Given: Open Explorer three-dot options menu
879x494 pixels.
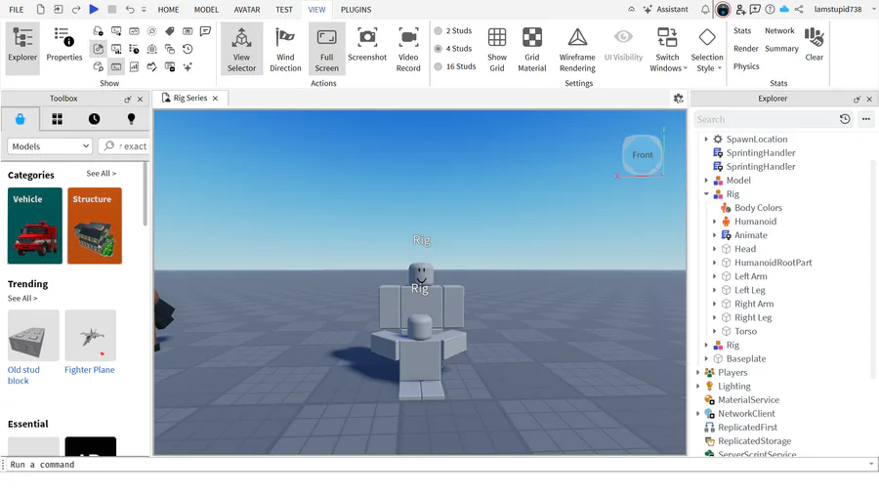Looking at the screenshot, I should pyautogui.click(x=866, y=119).
